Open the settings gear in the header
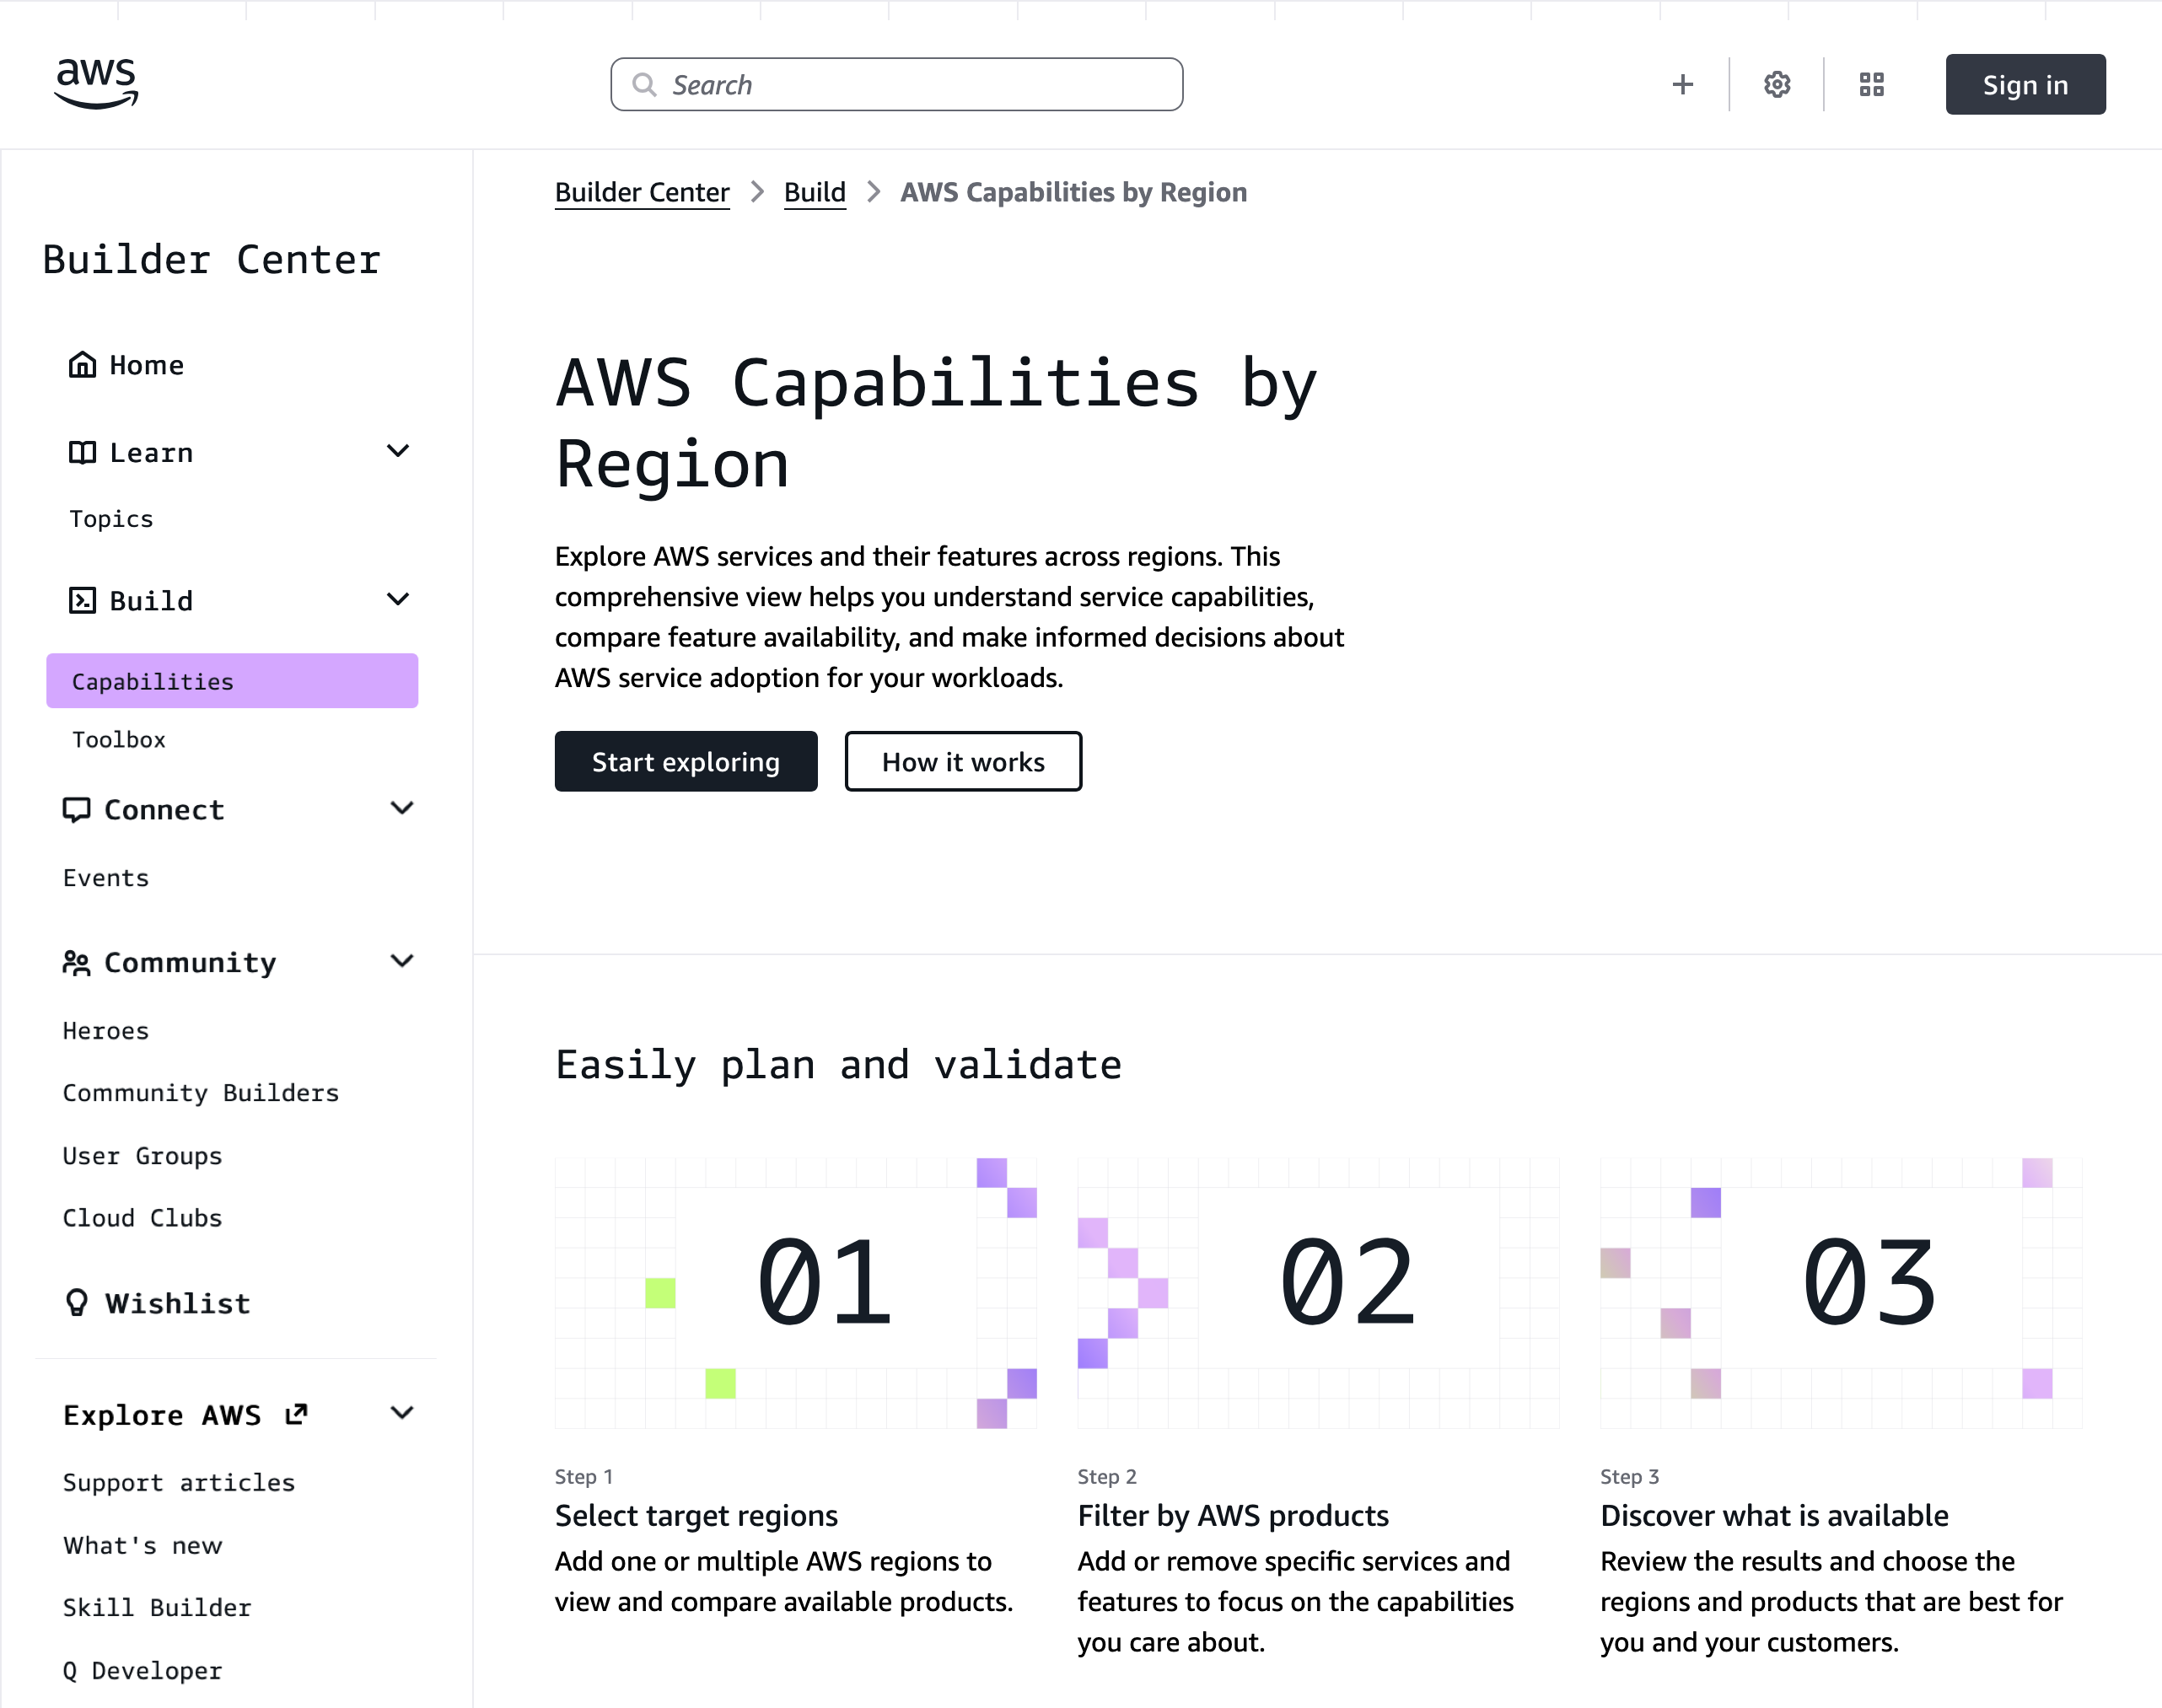Screen dimensions: 2162x1708 pos(1777,84)
